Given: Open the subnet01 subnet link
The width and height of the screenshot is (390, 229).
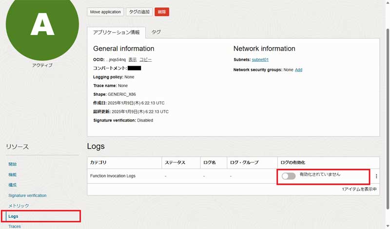Looking at the screenshot, I should (x=260, y=60).
